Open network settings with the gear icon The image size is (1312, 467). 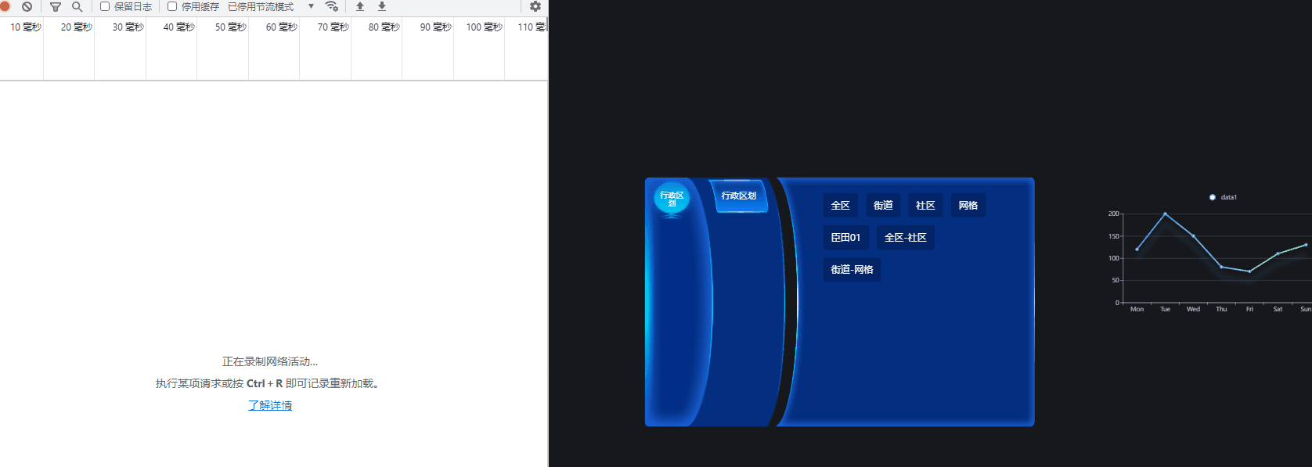pyautogui.click(x=535, y=6)
